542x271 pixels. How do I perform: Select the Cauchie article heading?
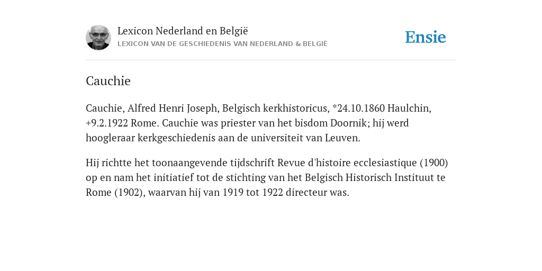tap(108, 81)
